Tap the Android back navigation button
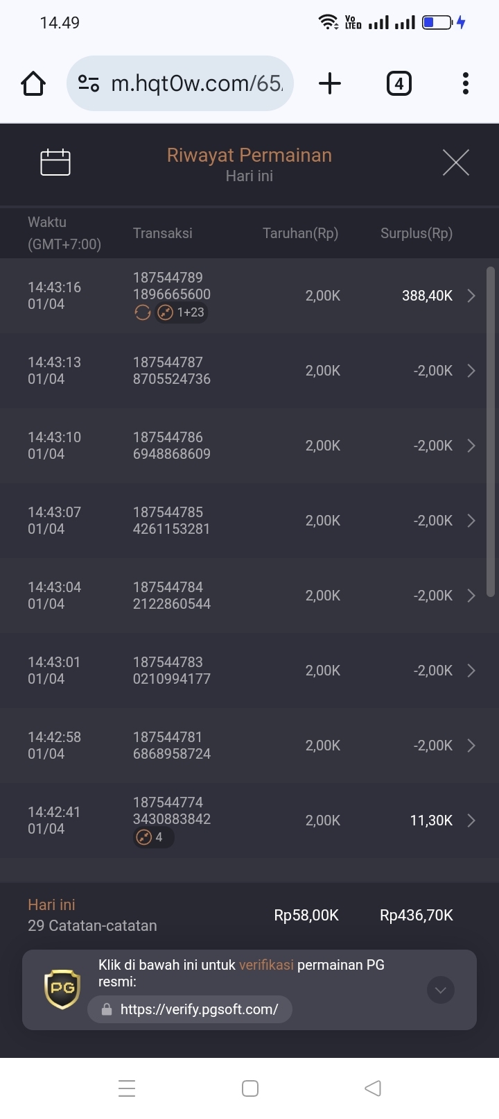Image resolution: width=499 pixels, height=1119 pixels. click(x=373, y=1088)
